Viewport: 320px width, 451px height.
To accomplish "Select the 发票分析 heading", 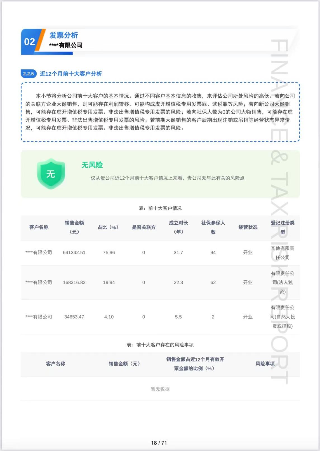I will coord(64,35).
